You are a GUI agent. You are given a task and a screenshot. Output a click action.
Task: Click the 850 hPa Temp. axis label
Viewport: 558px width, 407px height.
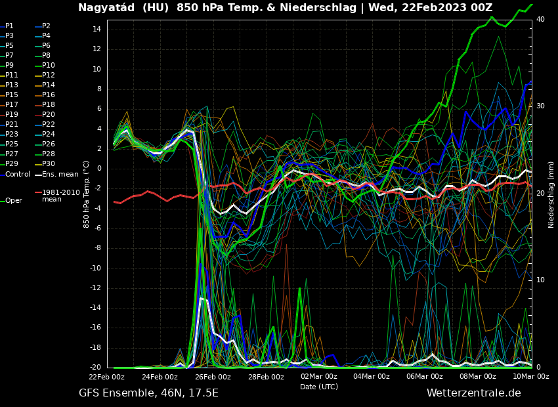(x=87, y=194)
